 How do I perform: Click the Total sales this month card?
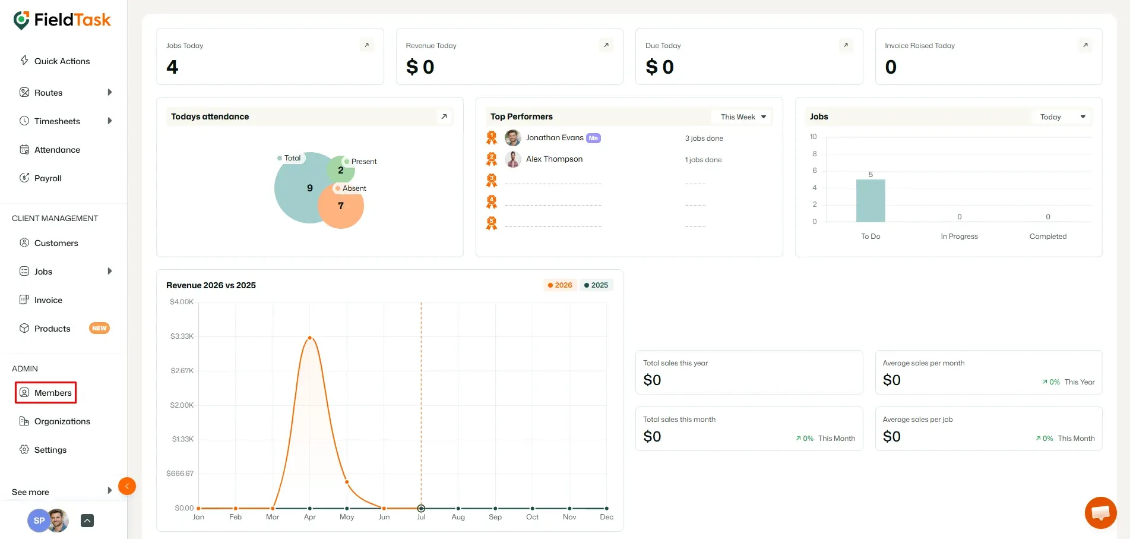pos(749,428)
